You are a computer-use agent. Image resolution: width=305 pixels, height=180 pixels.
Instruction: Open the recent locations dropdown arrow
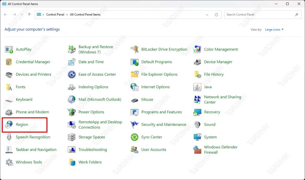22,15
